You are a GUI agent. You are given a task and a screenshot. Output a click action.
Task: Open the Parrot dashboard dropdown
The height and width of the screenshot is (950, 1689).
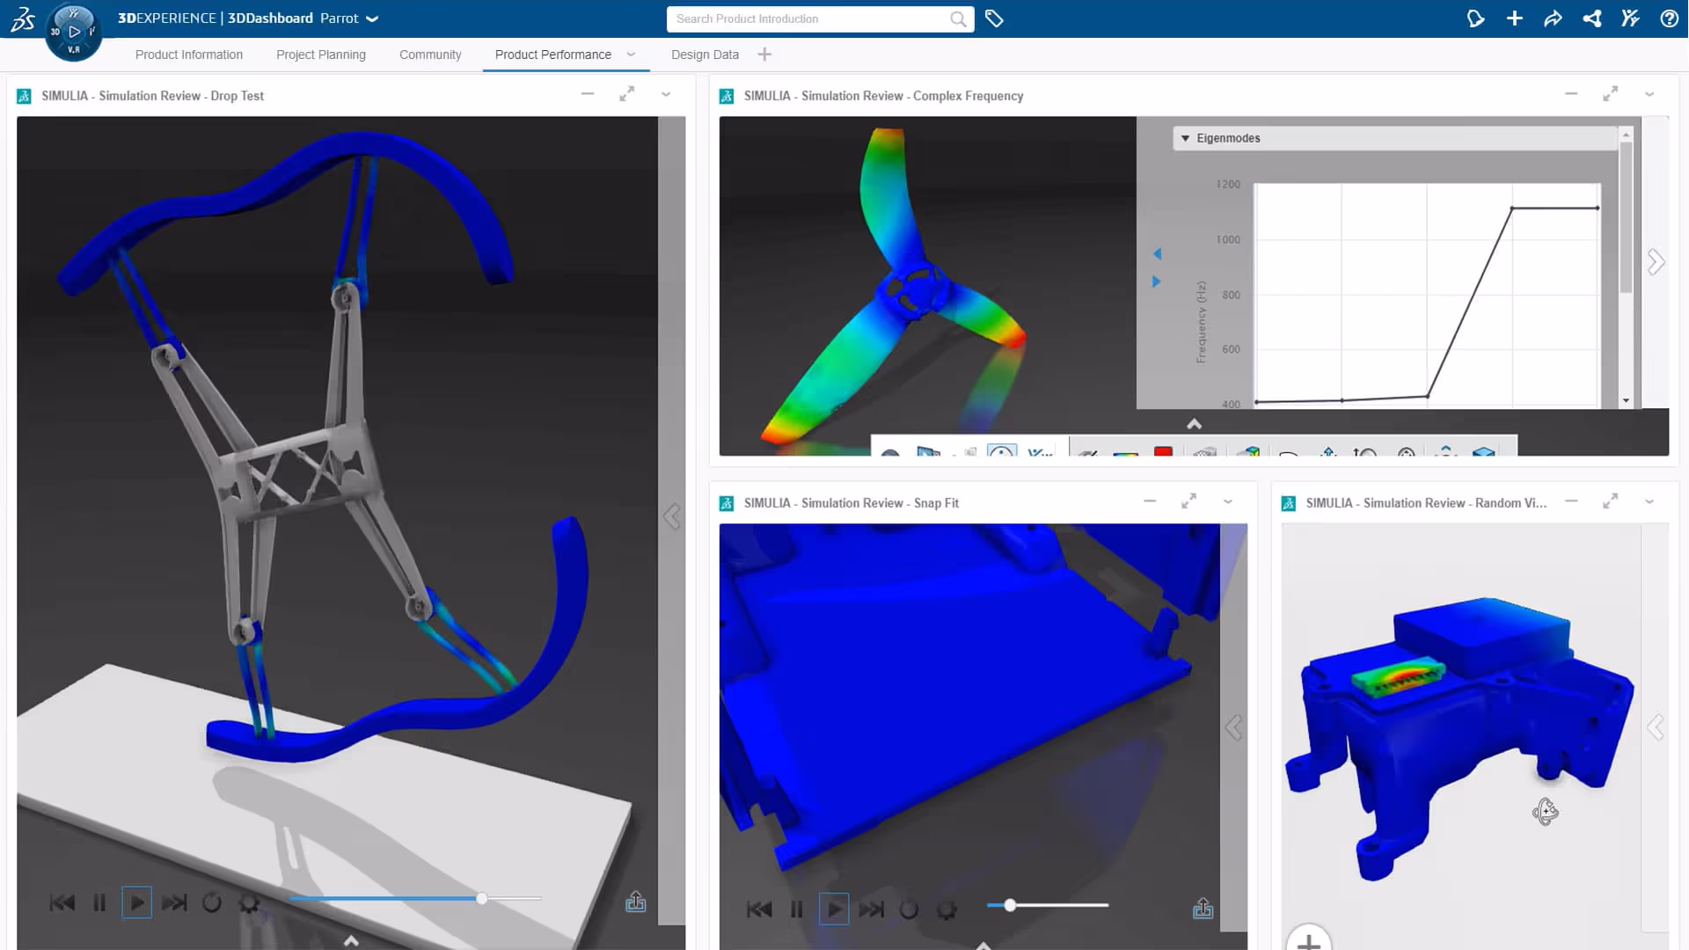coord(372,18)
